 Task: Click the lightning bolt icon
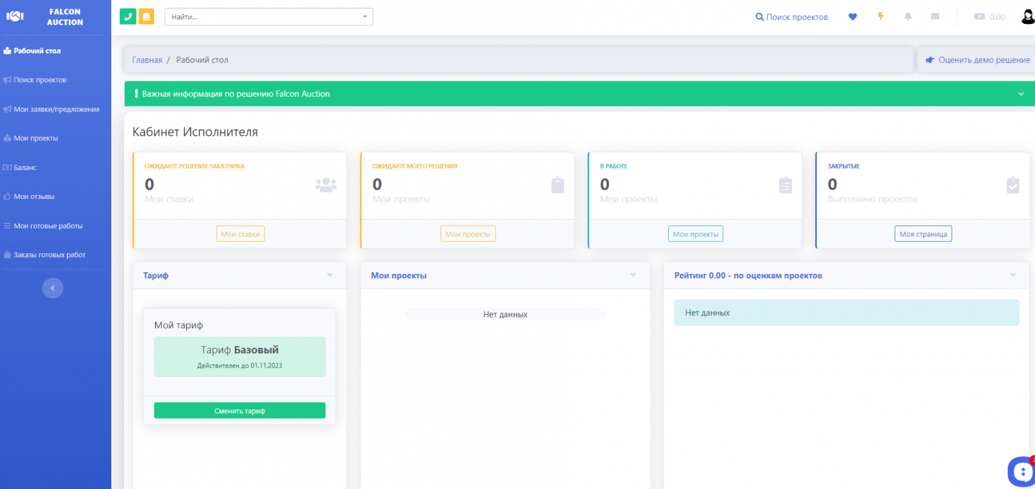tap(880, 17)
